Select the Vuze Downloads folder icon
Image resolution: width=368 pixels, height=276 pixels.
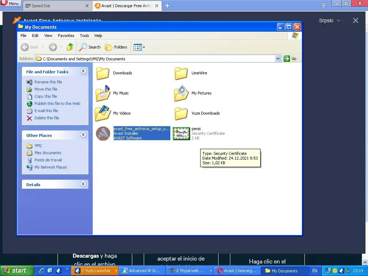click(181, 114)
